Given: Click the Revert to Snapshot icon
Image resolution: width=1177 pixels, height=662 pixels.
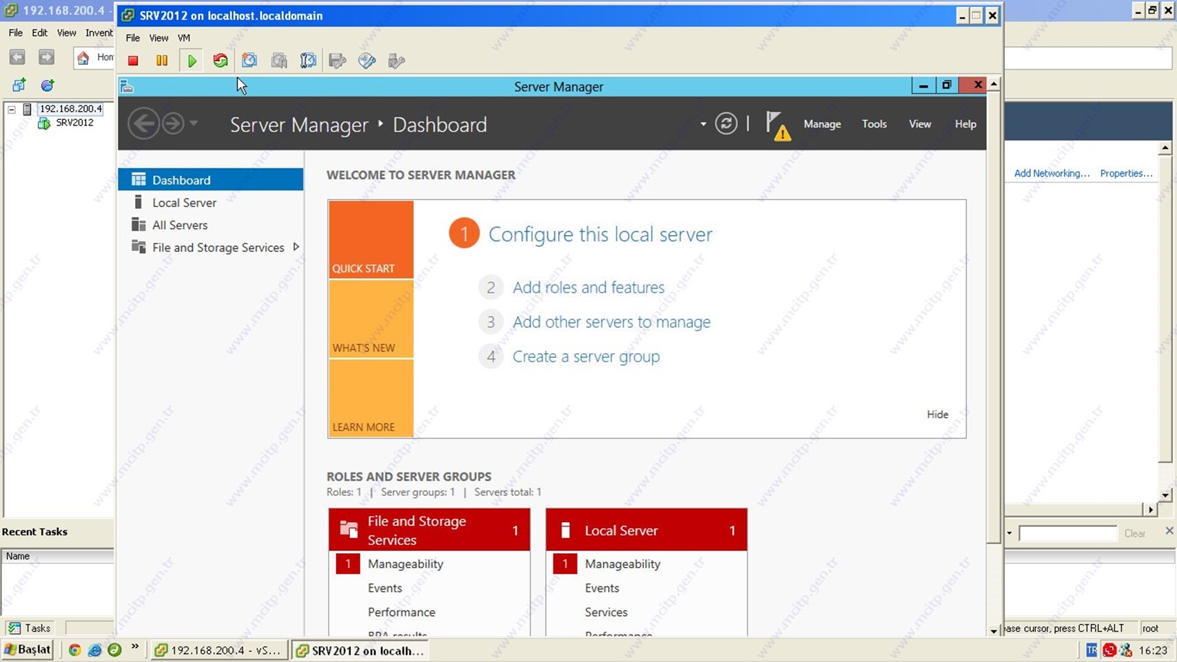Looking at the screenshot, I should click(x=279, y=61).
